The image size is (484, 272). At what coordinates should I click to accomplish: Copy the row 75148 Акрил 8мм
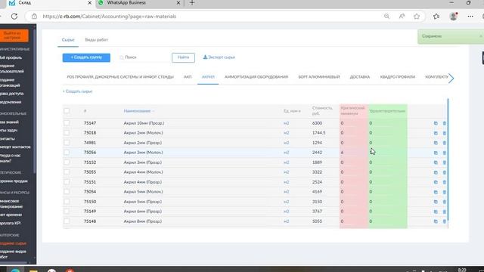(x=436, y=221)
